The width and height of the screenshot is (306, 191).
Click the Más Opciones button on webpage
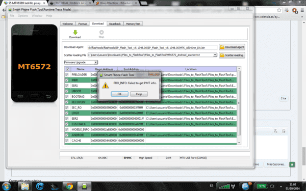click(x=276, y=165)
